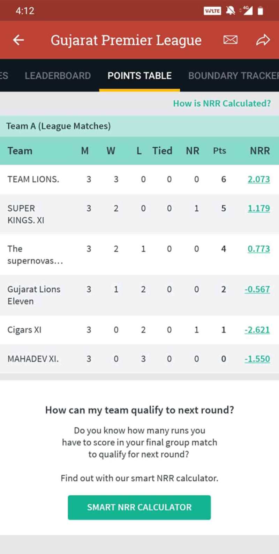Open the envelope message icon
The width and height of the screenshot is (279, 554).
click(x=230, y=40)
